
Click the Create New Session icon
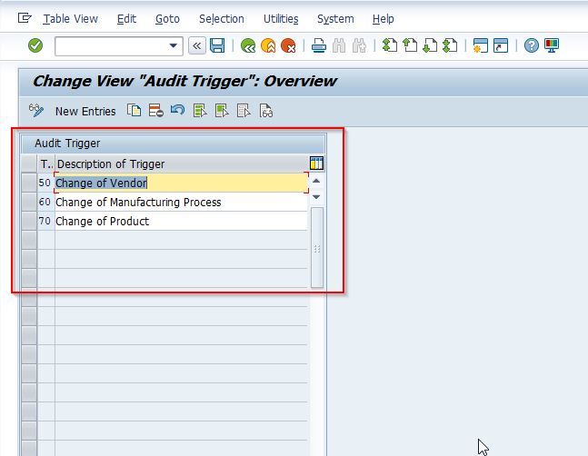pos(481,45)
